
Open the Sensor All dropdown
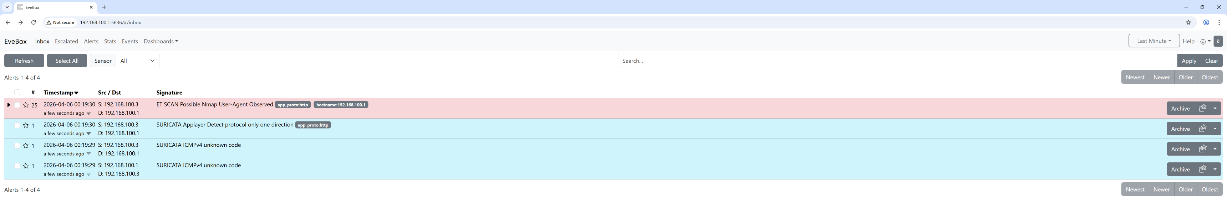click(138, 61)
